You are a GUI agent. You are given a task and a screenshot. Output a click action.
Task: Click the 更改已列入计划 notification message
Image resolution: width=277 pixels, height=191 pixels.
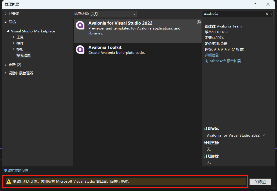coord(71,181)
